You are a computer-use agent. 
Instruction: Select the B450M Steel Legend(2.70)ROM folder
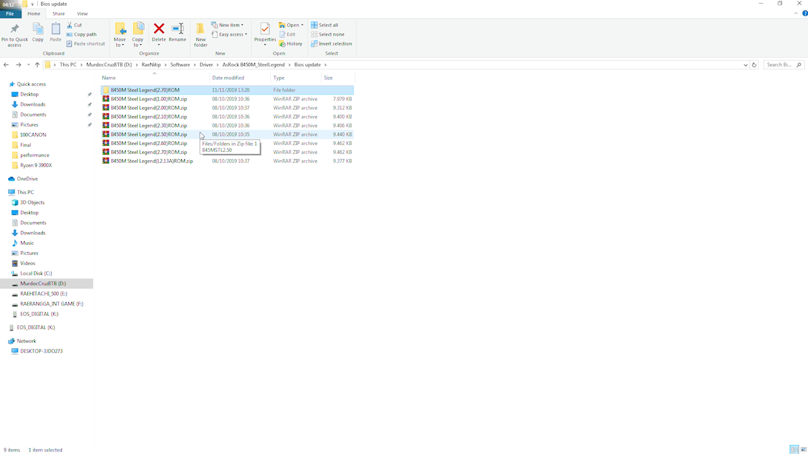point(227,90)
